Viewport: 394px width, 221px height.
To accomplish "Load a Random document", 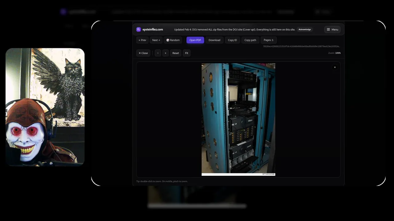I will [173, 40].
